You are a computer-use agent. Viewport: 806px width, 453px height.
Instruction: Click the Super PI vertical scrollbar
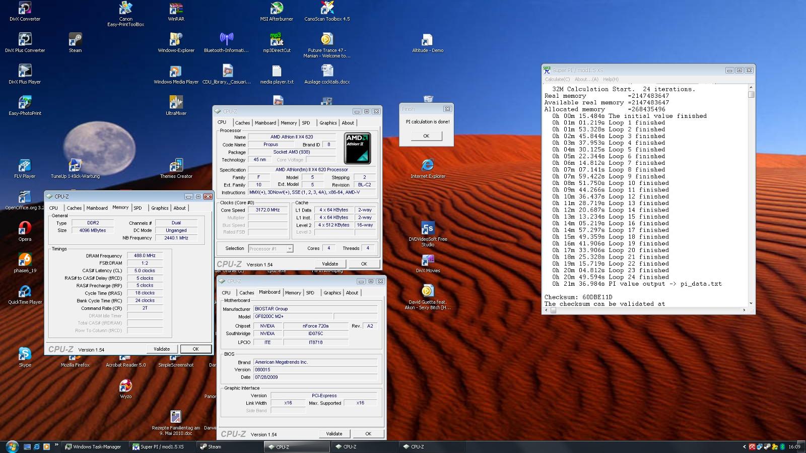pyautogui.click(x=751, y=196)
